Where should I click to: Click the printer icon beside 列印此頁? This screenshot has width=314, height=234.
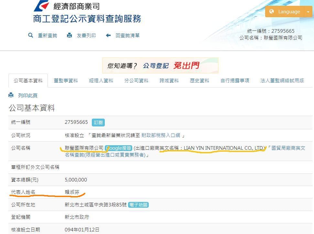tap(11, 95)
